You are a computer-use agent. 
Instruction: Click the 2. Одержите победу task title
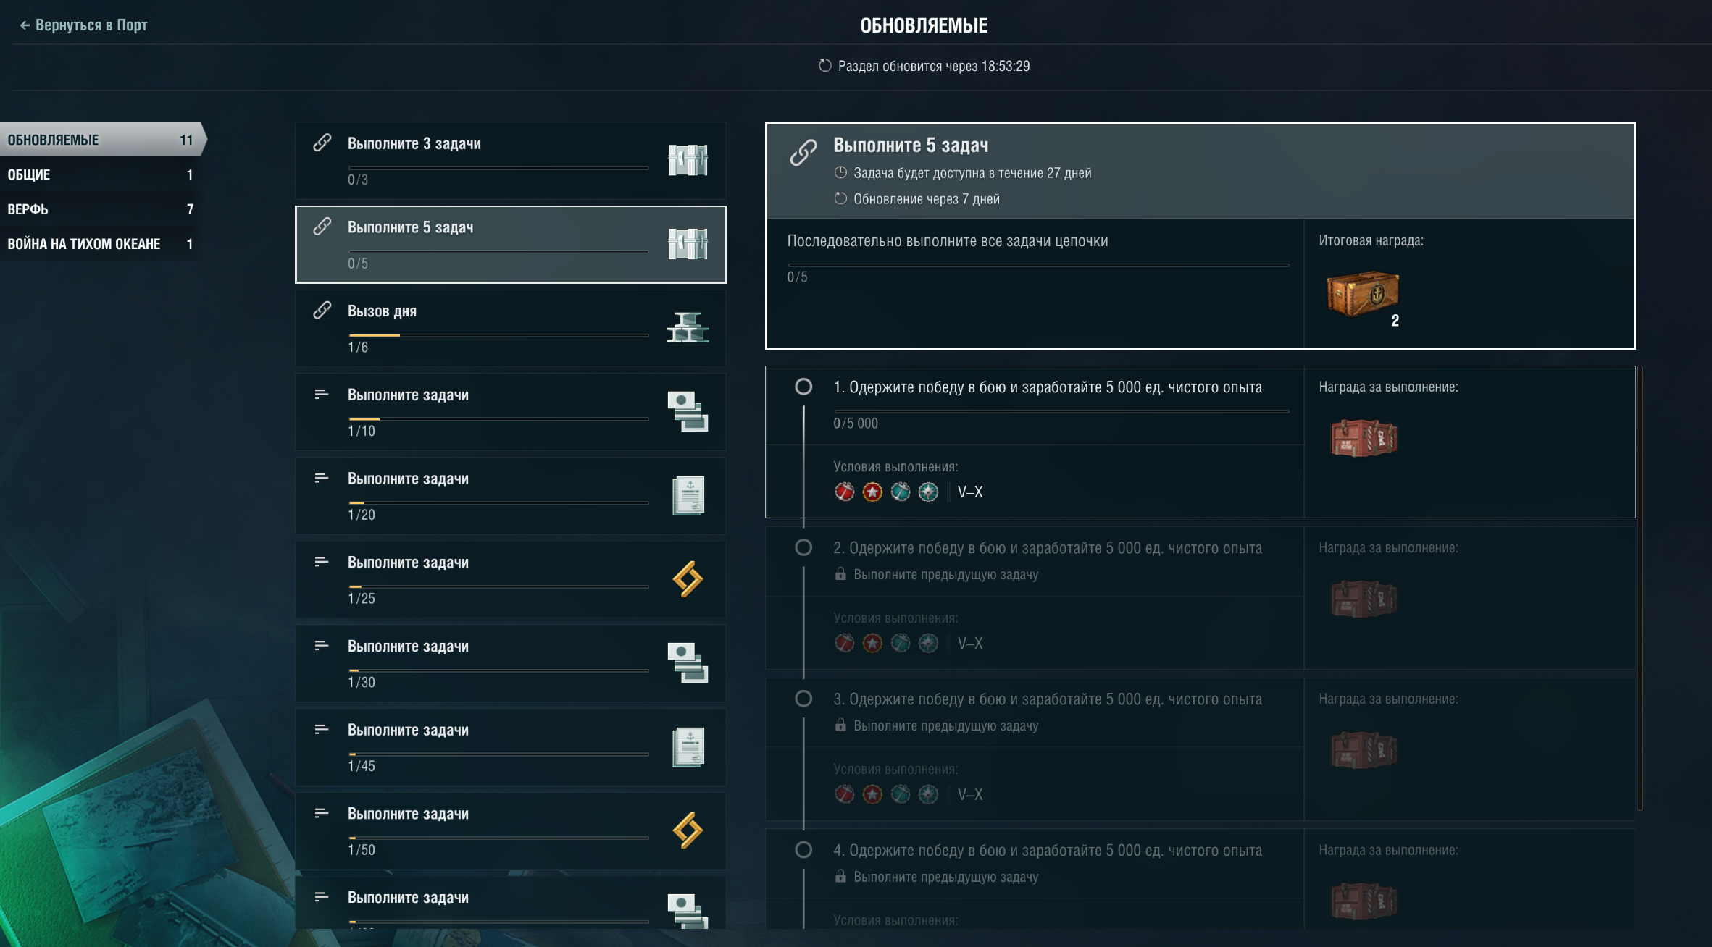point(1048,548)
